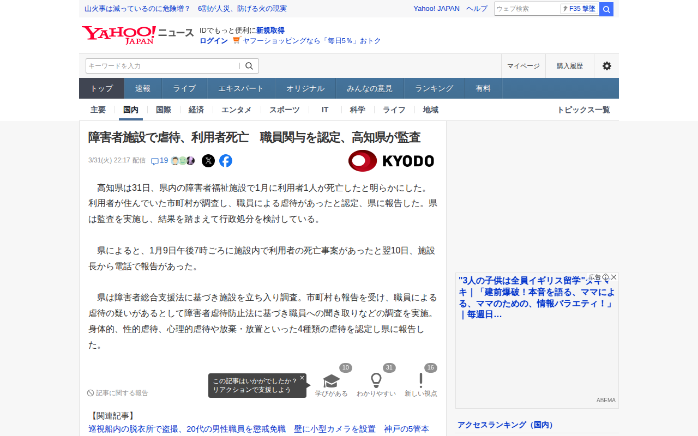Open the ヤフーショッピング 毎日5％ promo link
Viewport: 698px width, 436px height.
click(x=312, y=41)
